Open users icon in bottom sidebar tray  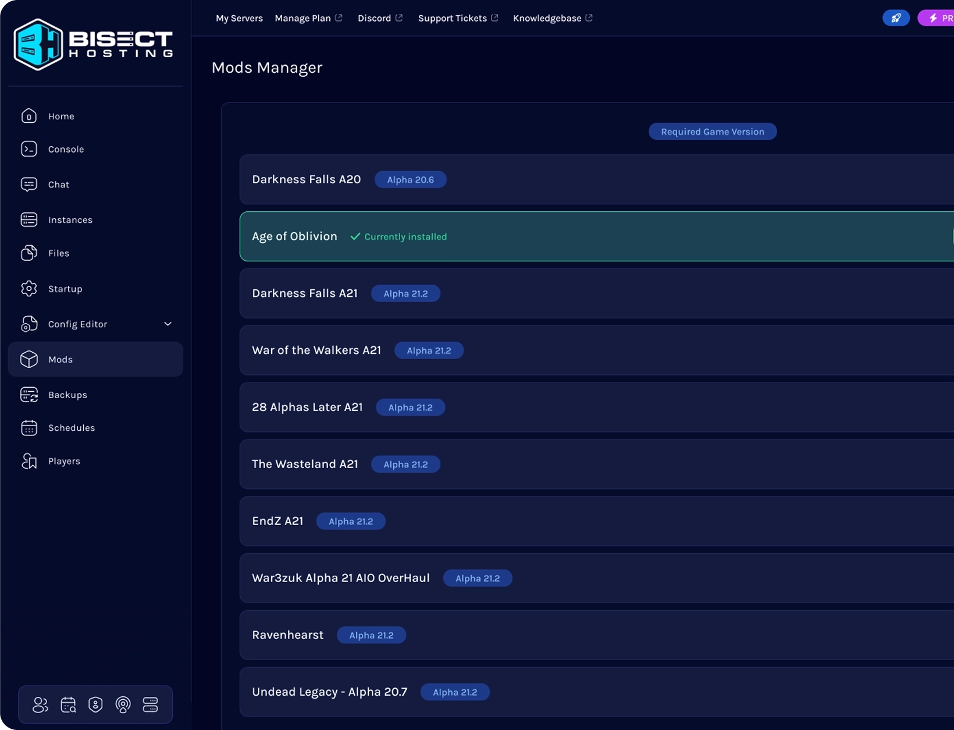point(40,705)
